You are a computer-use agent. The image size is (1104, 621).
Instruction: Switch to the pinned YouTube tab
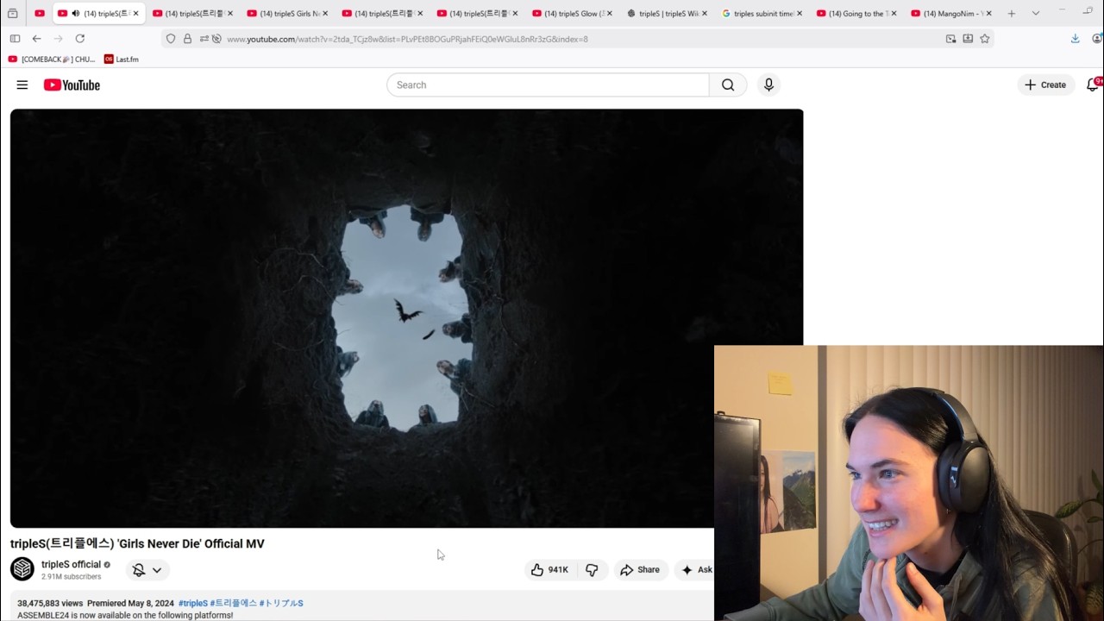coord(39,14)
